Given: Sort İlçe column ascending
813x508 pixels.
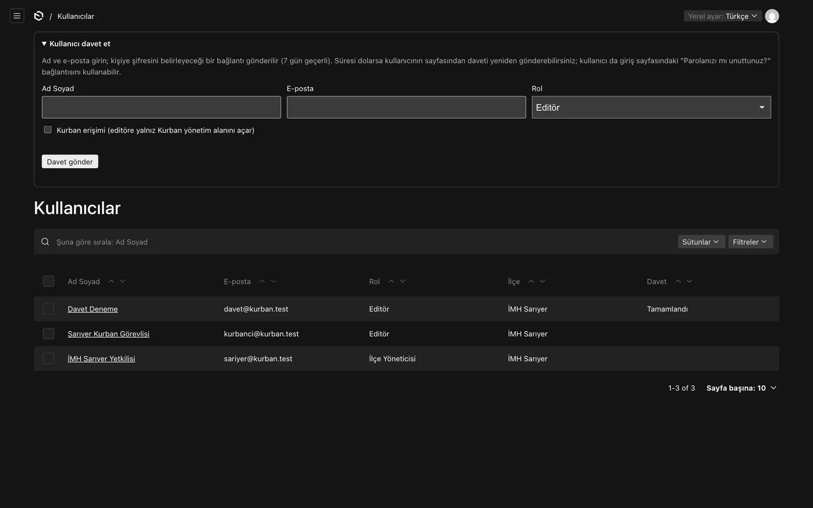Looking at the screenshot, I should point(531,281).
